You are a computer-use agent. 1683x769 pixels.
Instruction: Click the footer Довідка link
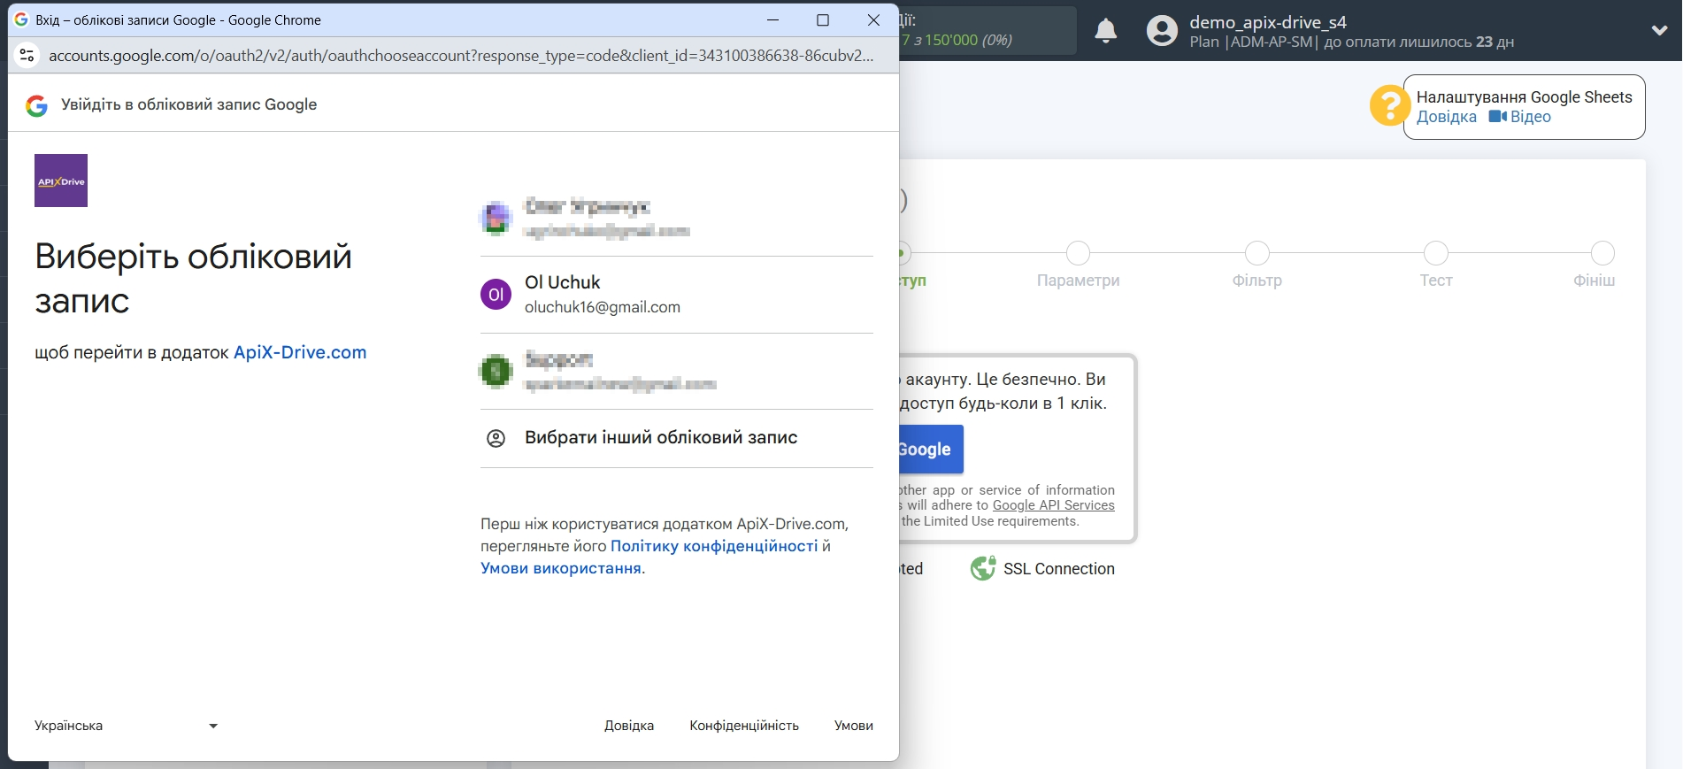tap(629, 726)
